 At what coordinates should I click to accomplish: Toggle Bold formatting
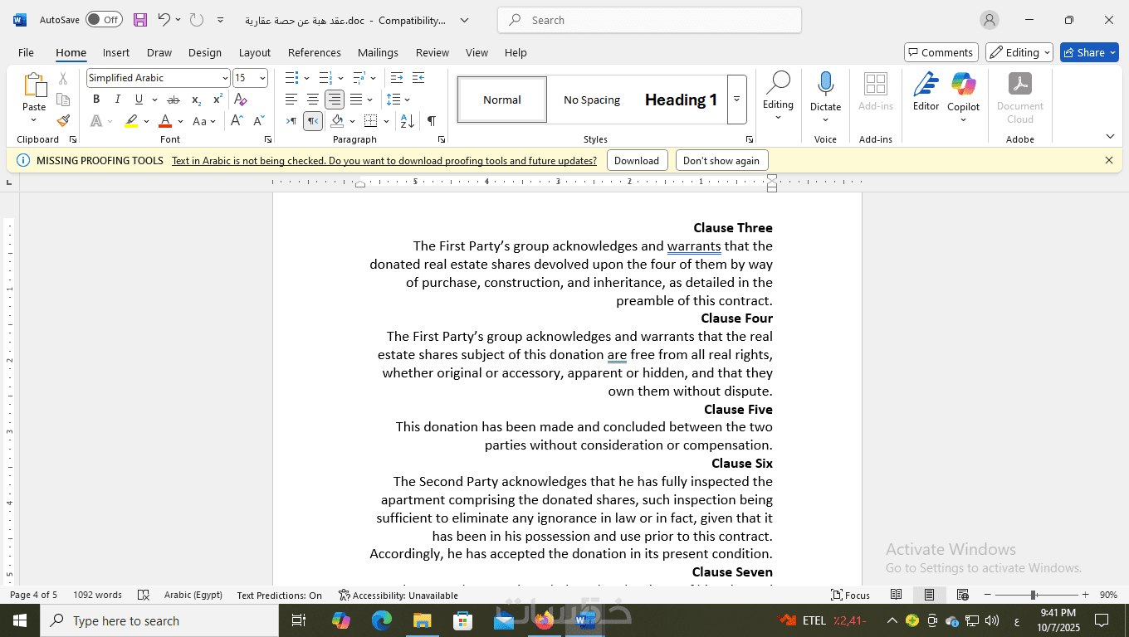click(x=96, y=100)
